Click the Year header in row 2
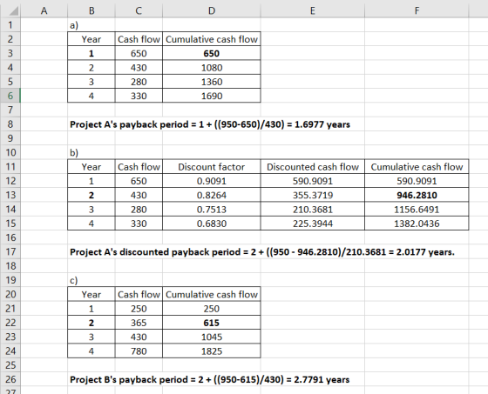The image size is (488, 394). click(91, 39)
